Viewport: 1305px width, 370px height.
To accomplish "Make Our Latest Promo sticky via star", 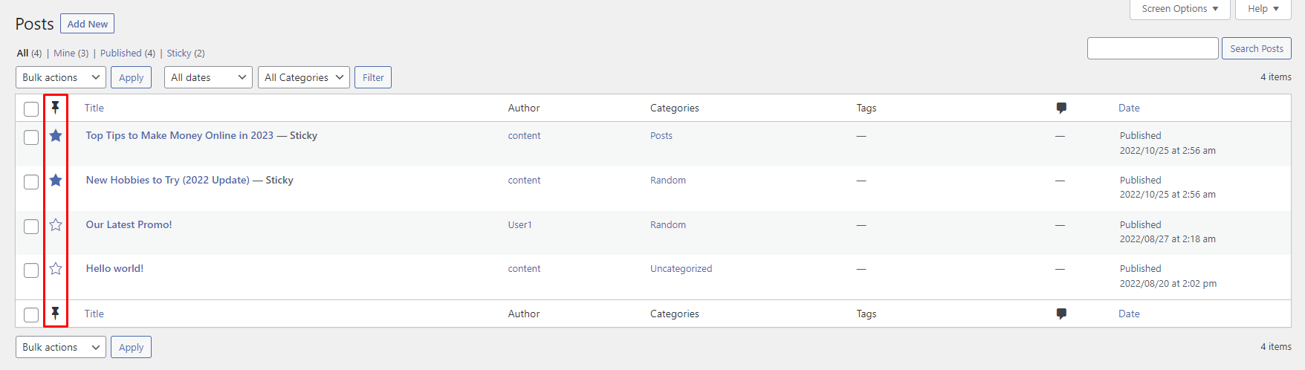I will coord(56,224).
